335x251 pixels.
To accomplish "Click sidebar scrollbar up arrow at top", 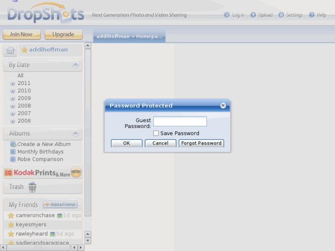I will pos(88,46).
